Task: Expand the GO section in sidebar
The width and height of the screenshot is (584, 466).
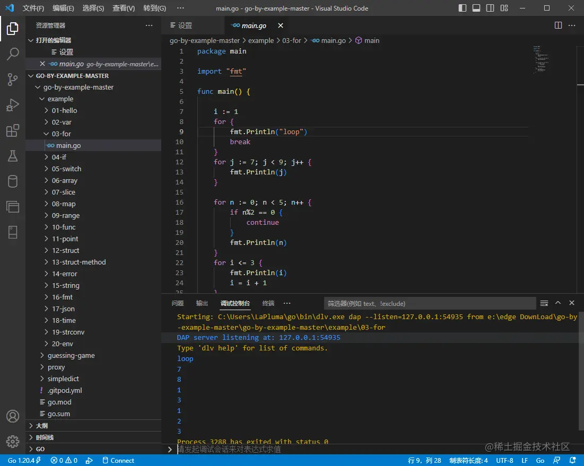Action: (x=31, y=449)
